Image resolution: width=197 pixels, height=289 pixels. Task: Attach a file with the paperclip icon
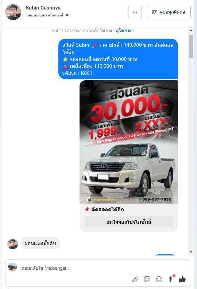[x=135, y=279]
